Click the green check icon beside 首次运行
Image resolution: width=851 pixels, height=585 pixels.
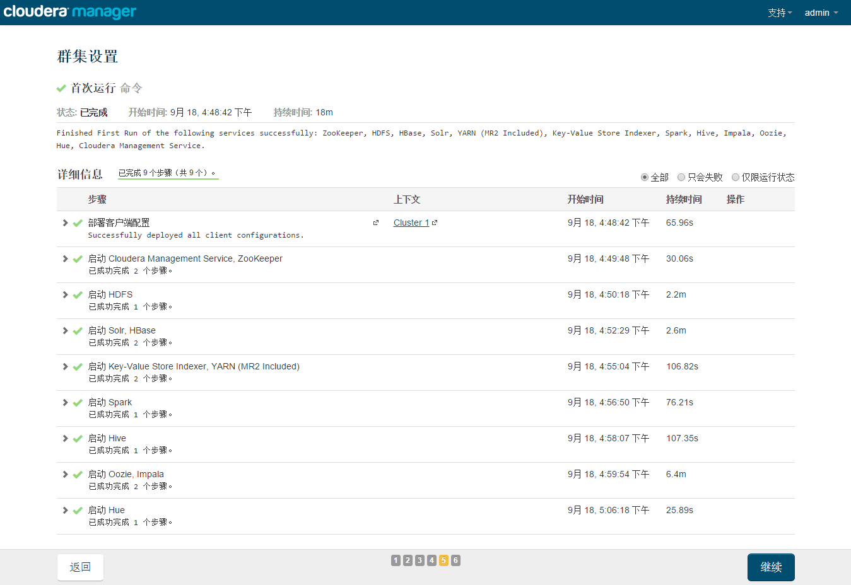tap(61, 88)
